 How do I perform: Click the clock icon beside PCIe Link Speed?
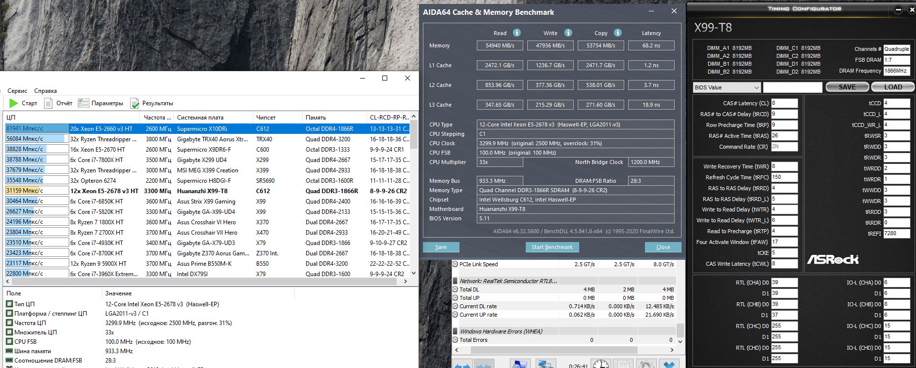pyautogui.click(x=456, y=264)
